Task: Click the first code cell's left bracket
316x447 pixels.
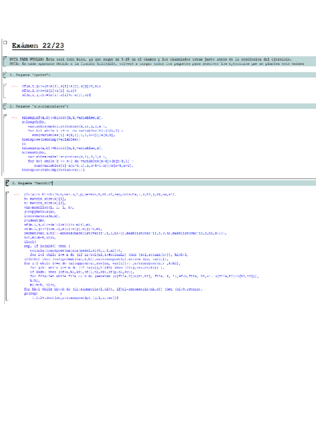Action: coord(4,91)
